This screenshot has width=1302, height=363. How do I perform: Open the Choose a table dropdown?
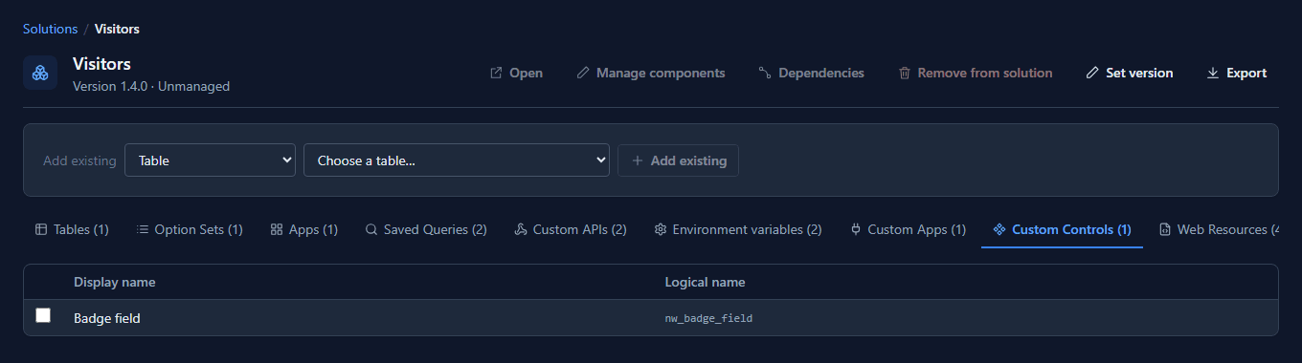457,160
